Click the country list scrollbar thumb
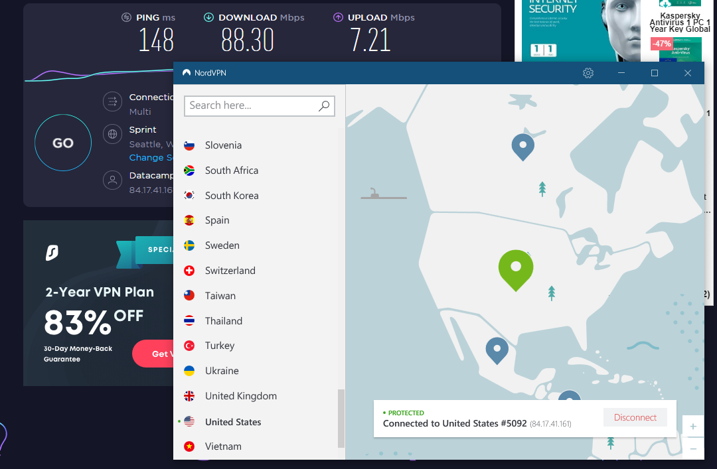 coord(341,419)
